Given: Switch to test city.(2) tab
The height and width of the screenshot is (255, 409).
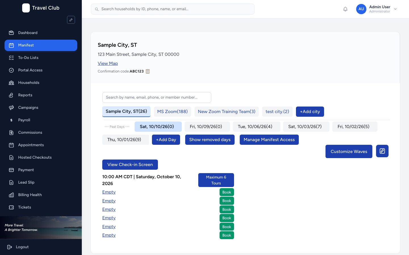Looking at the screenshot, I should [x=277, y=112].
